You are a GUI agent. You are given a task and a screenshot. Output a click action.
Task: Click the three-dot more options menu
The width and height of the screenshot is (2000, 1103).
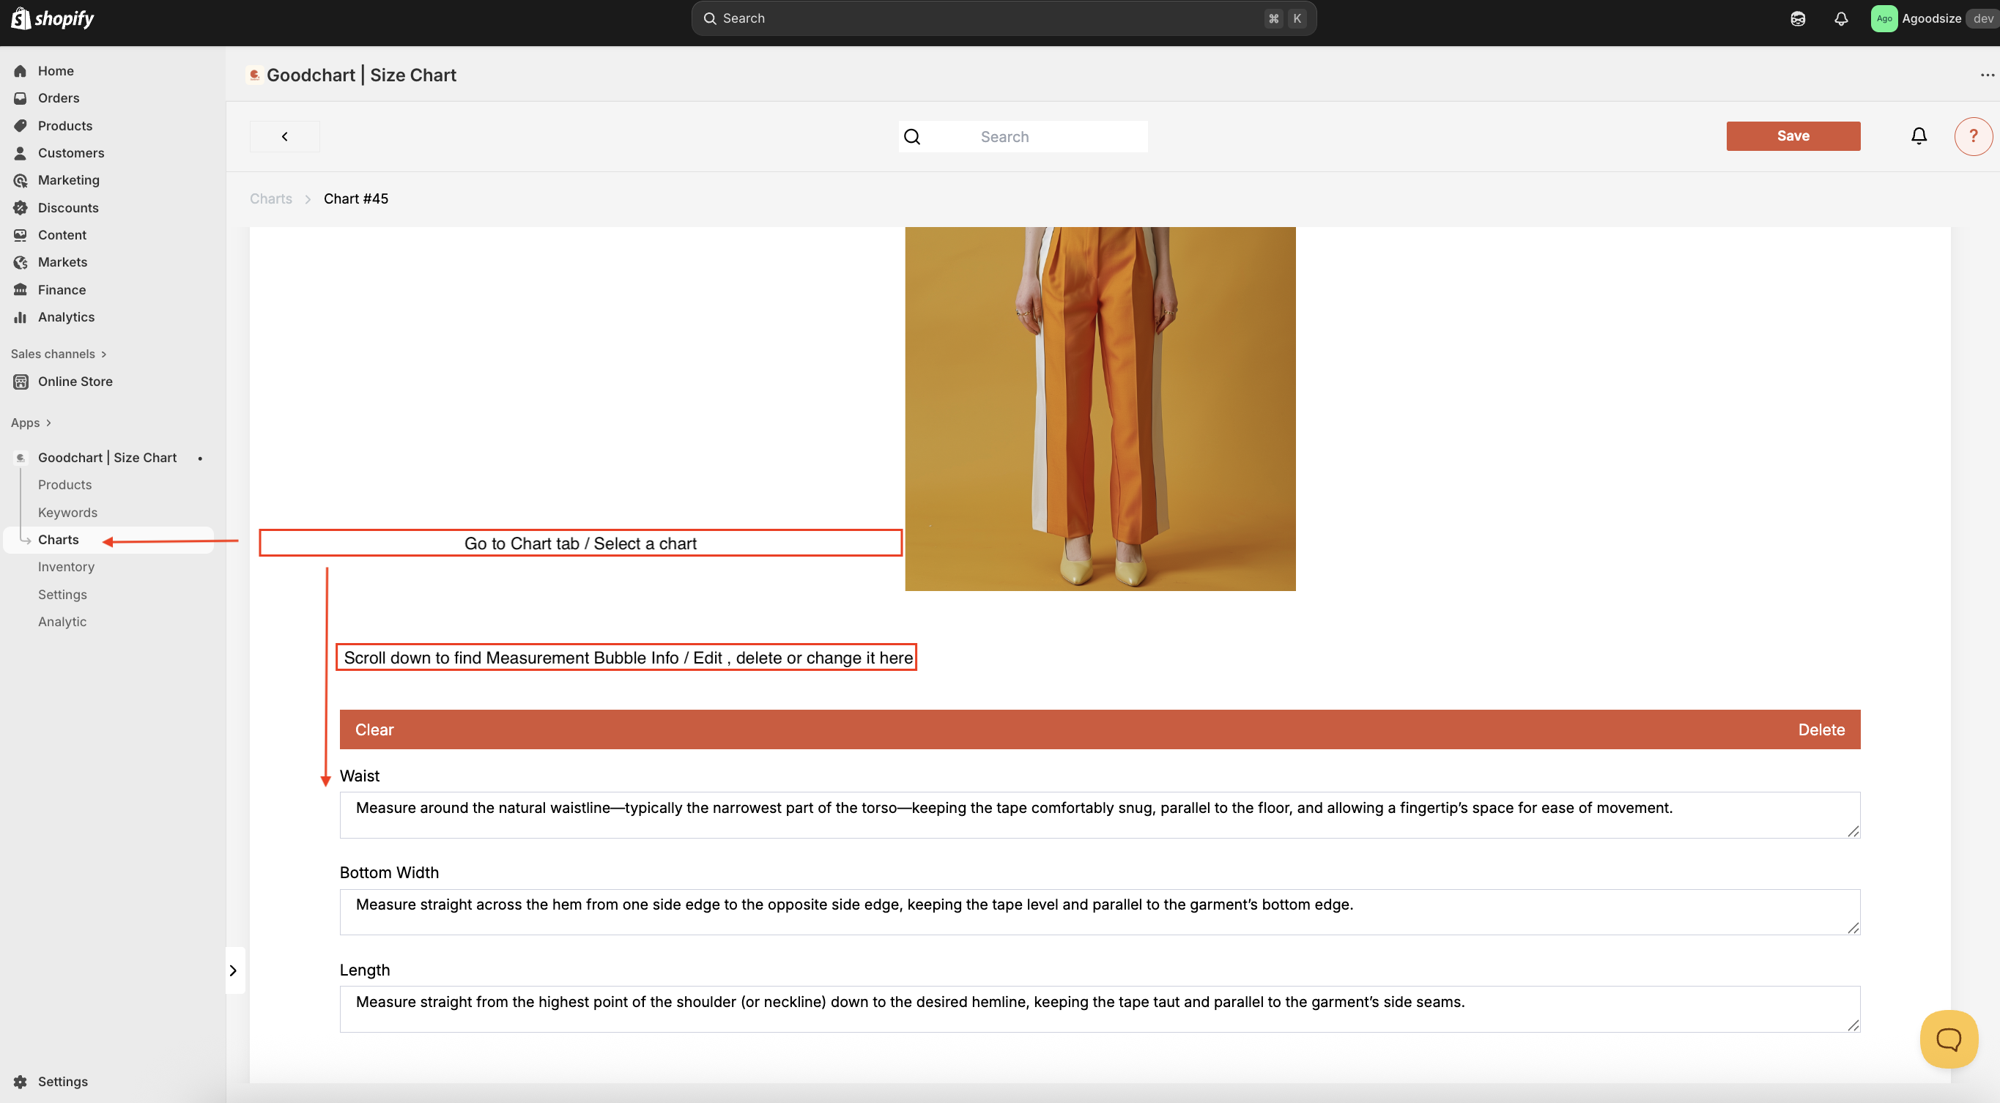pos(1987,75)
